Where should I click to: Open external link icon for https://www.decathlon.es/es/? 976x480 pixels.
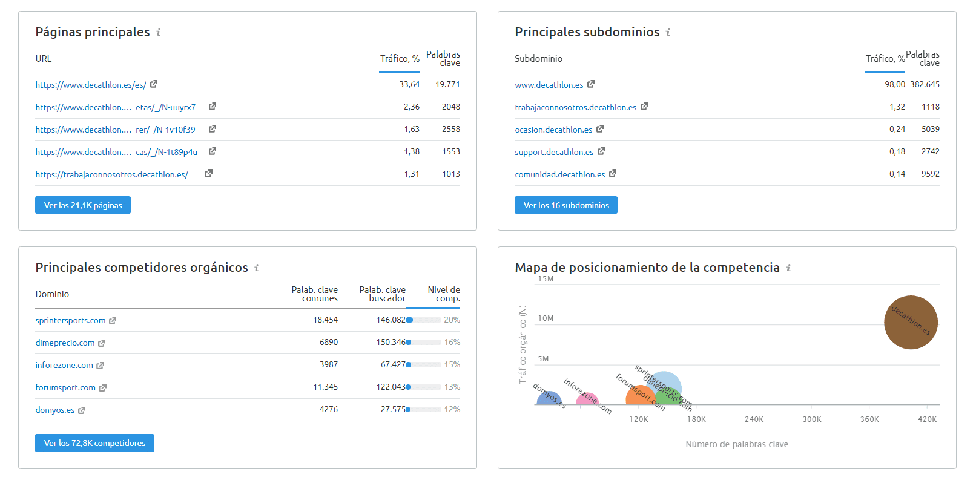coord(154,84)
